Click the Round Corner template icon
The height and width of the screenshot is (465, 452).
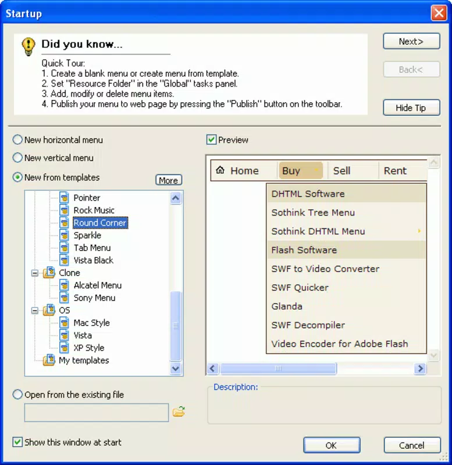pos(64,223)
